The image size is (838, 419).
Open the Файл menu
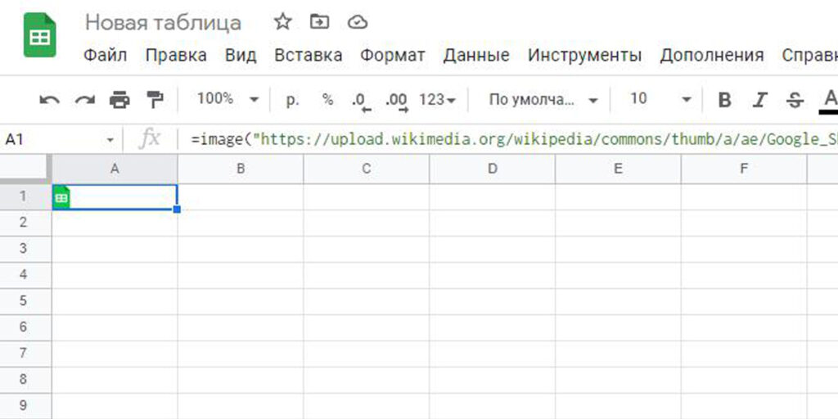click(105, 56)
